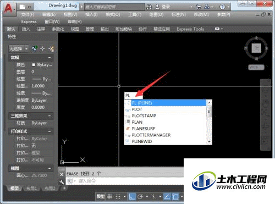Image resolution: width=275 pixels, height=204 pixels.
Task: Open the WCS coordinate system dropdown
Action: point(256,67)
